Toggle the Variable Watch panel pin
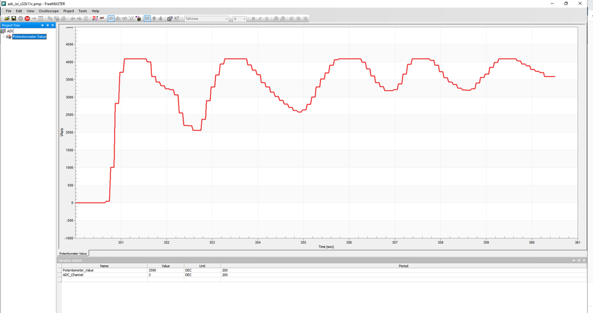This screenshot has width=593, height=313. click(x=579, y=260)
